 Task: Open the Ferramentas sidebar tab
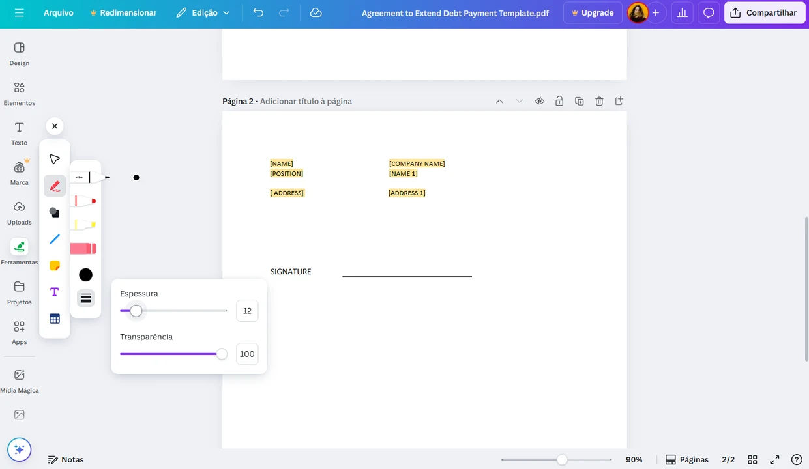tap(20, 253)
